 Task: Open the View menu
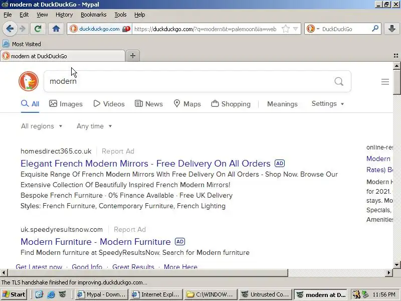pyautogui.click(x=42, y=15)
